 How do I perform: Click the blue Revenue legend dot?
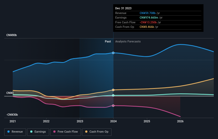click(x=8, y=132)
